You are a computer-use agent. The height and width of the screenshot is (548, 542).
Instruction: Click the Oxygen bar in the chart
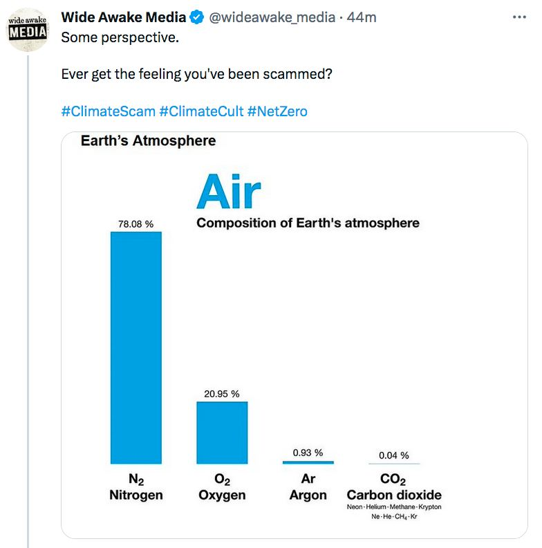222,432
